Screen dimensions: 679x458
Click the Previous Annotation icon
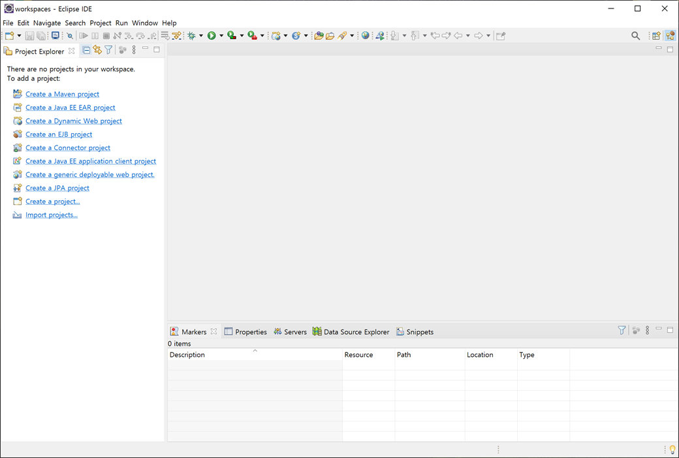pyautogui.click(x=415, y=36)
